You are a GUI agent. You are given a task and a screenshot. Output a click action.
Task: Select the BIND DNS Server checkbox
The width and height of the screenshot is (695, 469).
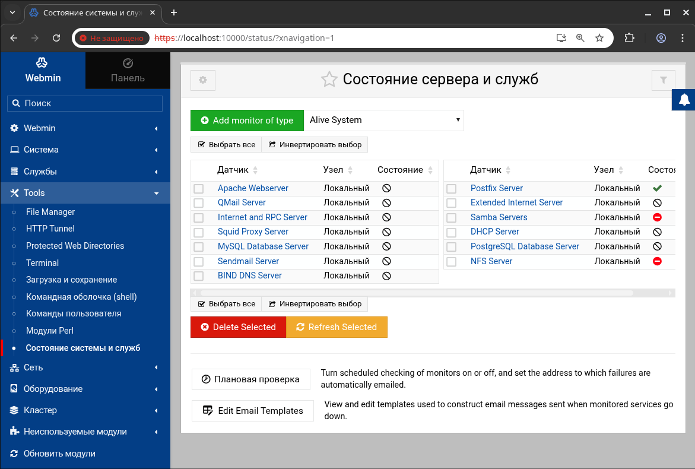point(199,276)
